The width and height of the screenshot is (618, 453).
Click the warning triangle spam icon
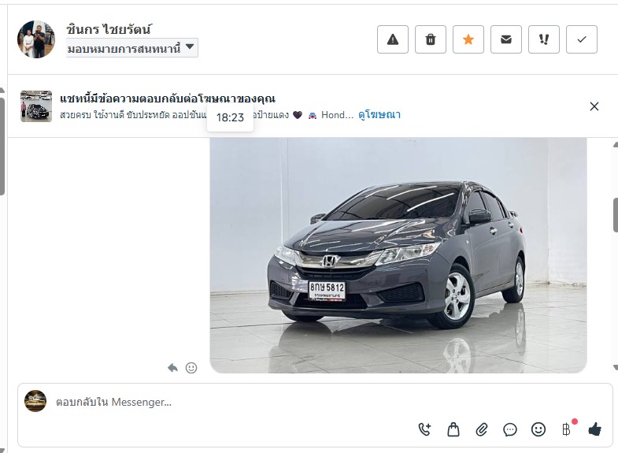393,39
